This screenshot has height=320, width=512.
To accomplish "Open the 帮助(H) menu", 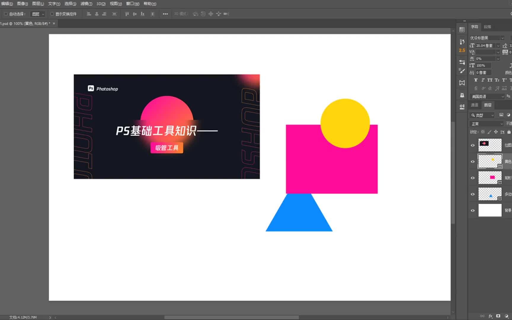I will tap(150, 4).
